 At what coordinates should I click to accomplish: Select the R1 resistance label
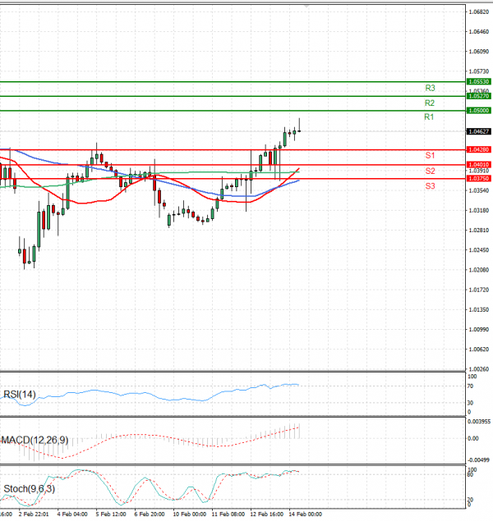pos(429,117)
